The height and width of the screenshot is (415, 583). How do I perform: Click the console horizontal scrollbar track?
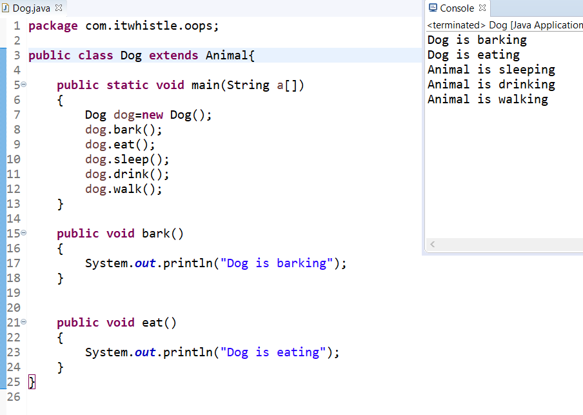tap(503, 245)
